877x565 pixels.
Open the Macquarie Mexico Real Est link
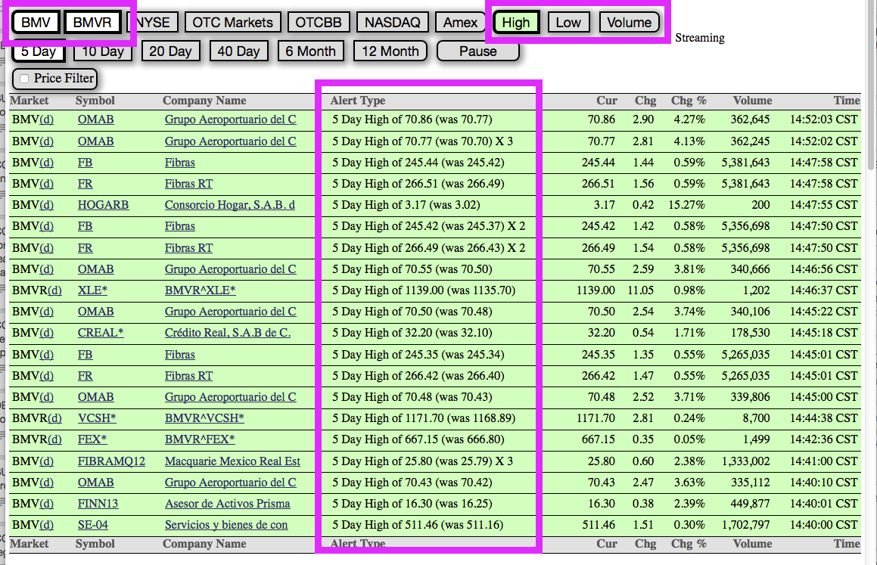pyautogui.click(x=232, y=461)
